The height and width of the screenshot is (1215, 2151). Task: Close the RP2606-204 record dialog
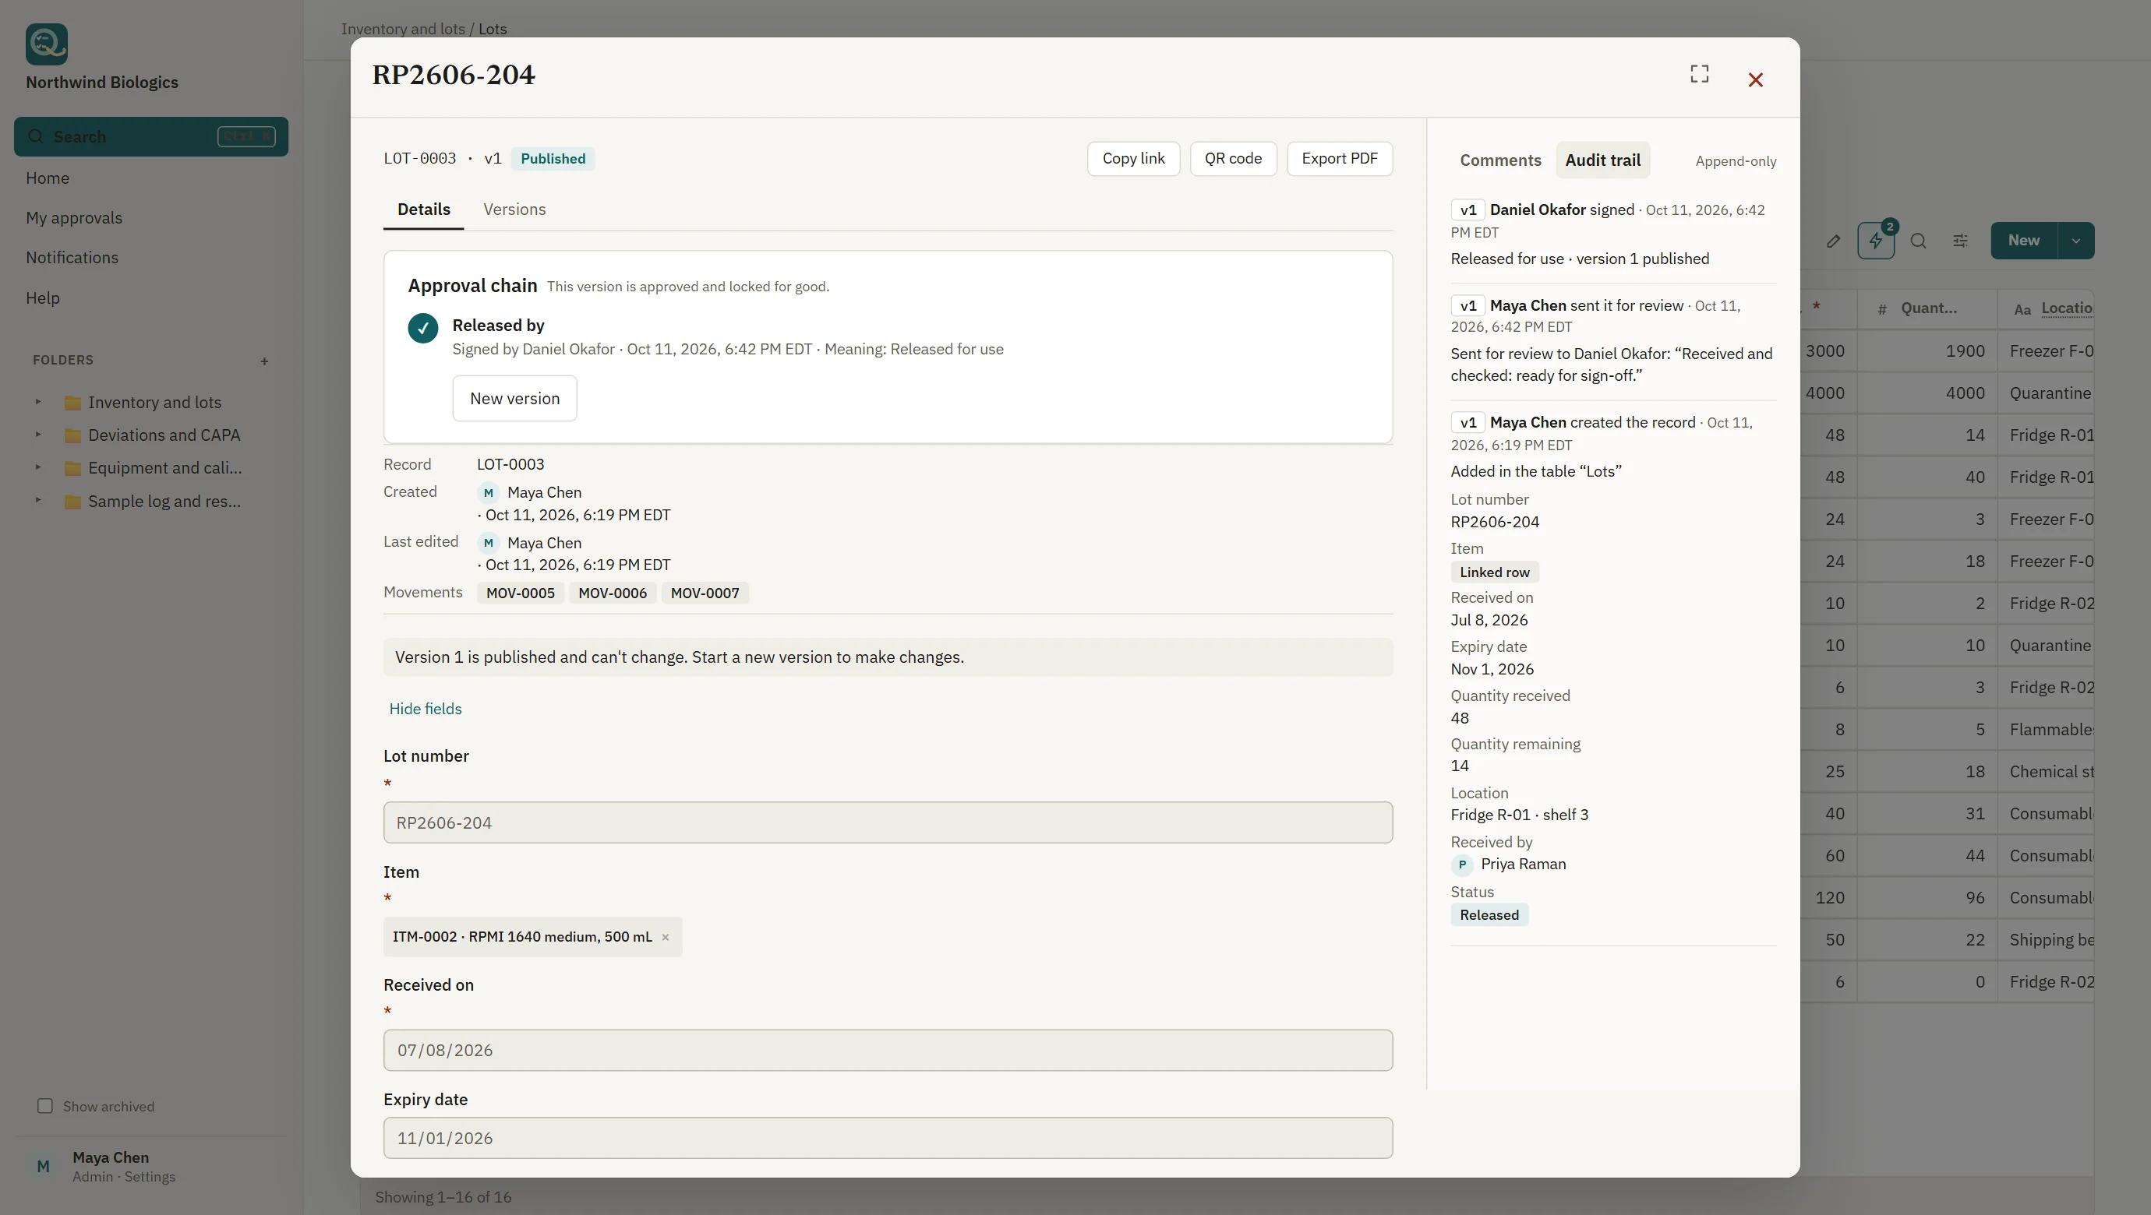pyautogui.click(x=1755, y=79)
